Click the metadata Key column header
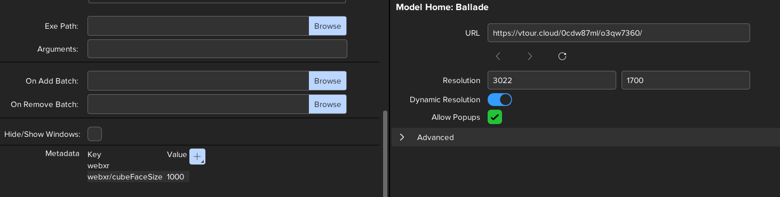The height and width of the screenshot is (197, 780). pos(94,154)
